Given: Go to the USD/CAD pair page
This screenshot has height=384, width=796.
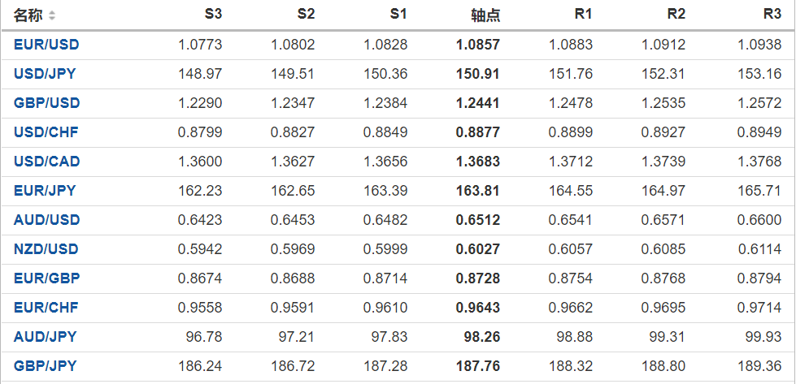Looking at the screenshot, I should tap(46, 162).
